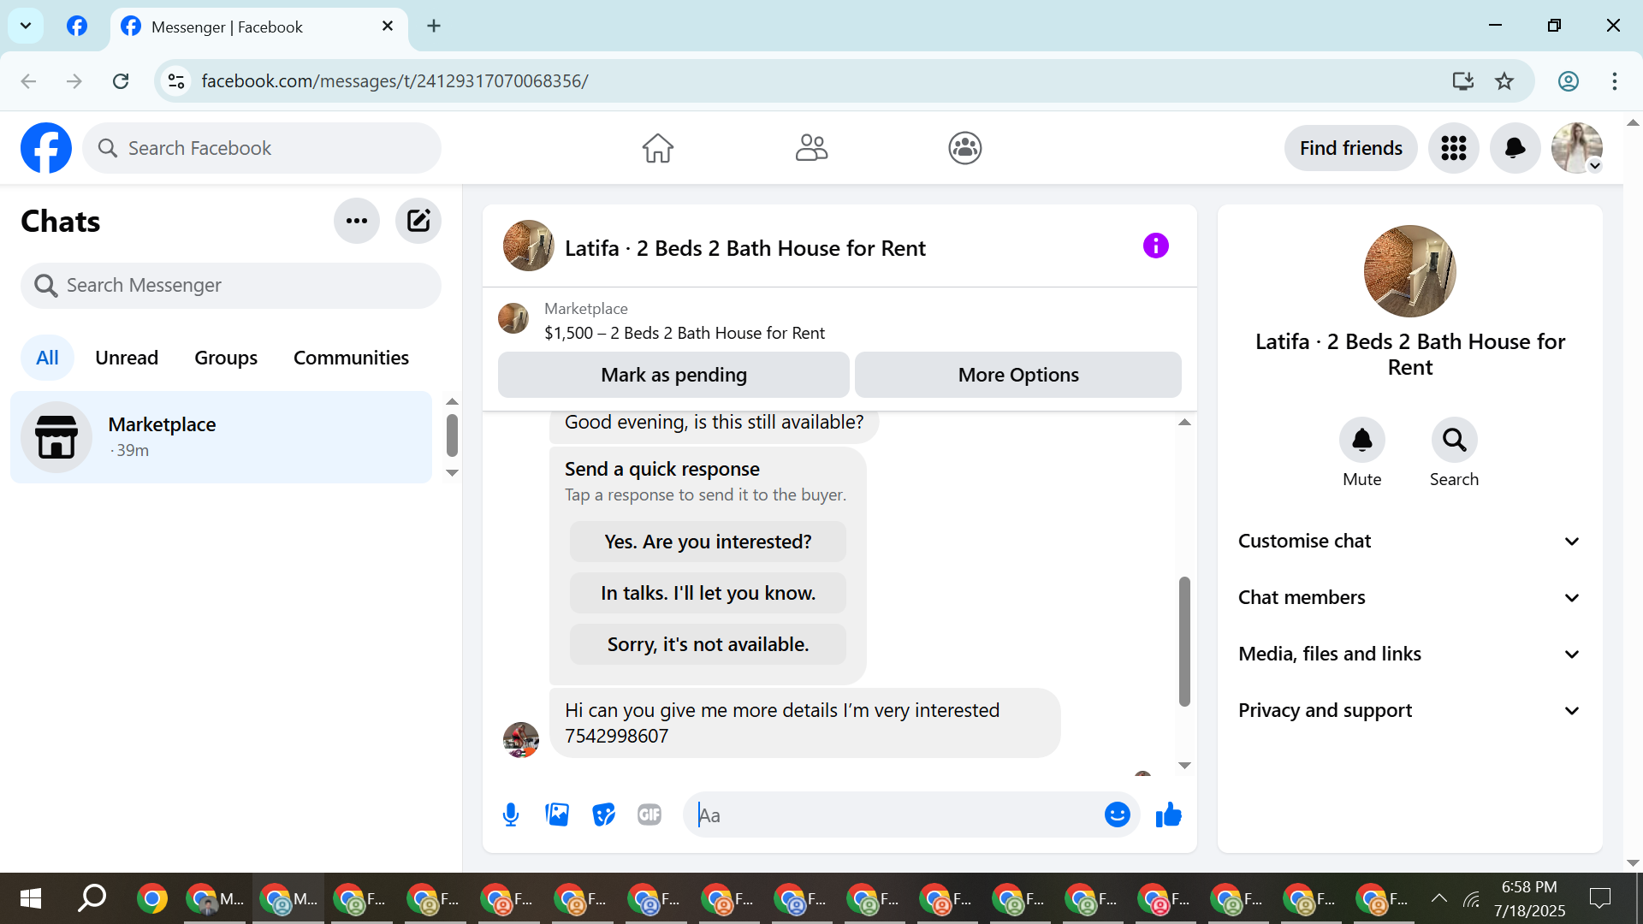Open the Facebook notifications bell
This screenshot has height=924, width=1643.
click(x=1515, y=148)
